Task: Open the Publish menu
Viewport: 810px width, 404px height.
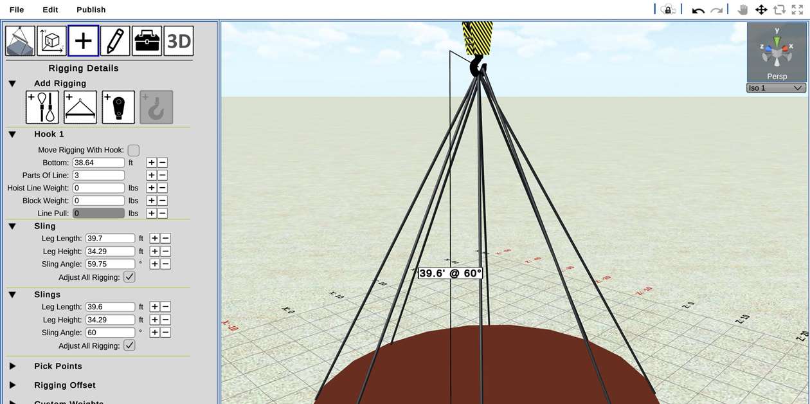Action: (91, 10)
